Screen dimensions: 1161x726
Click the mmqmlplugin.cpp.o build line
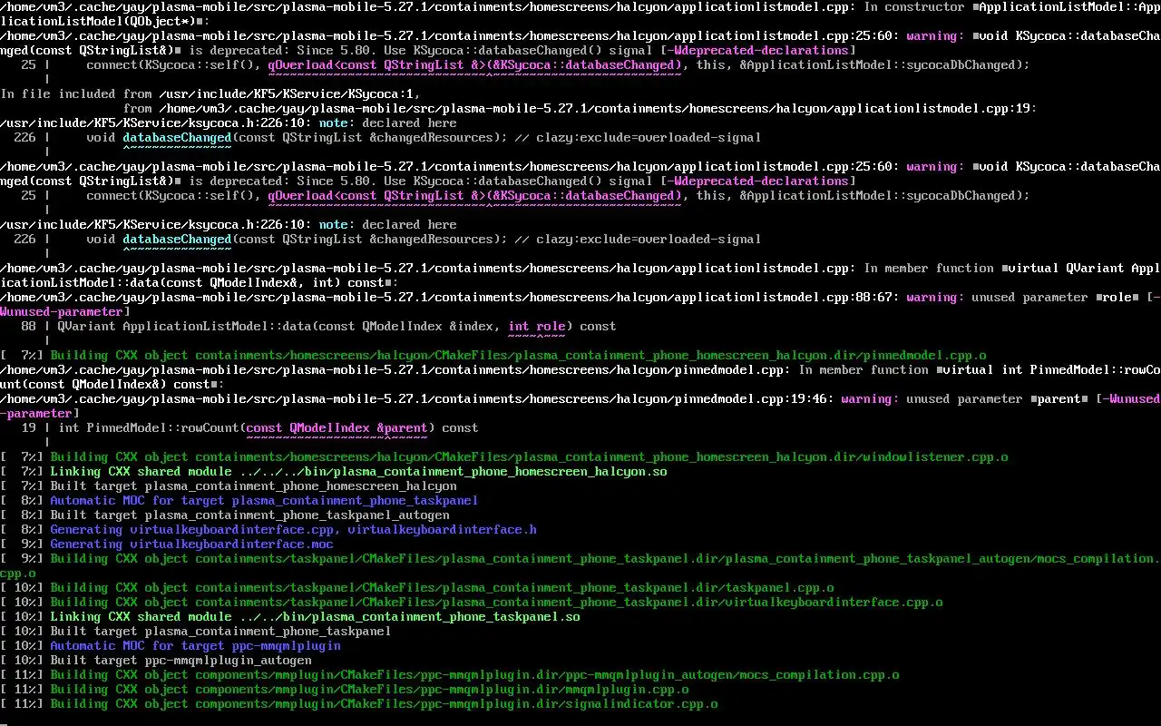pyautogui.click(x=345, y=690)
